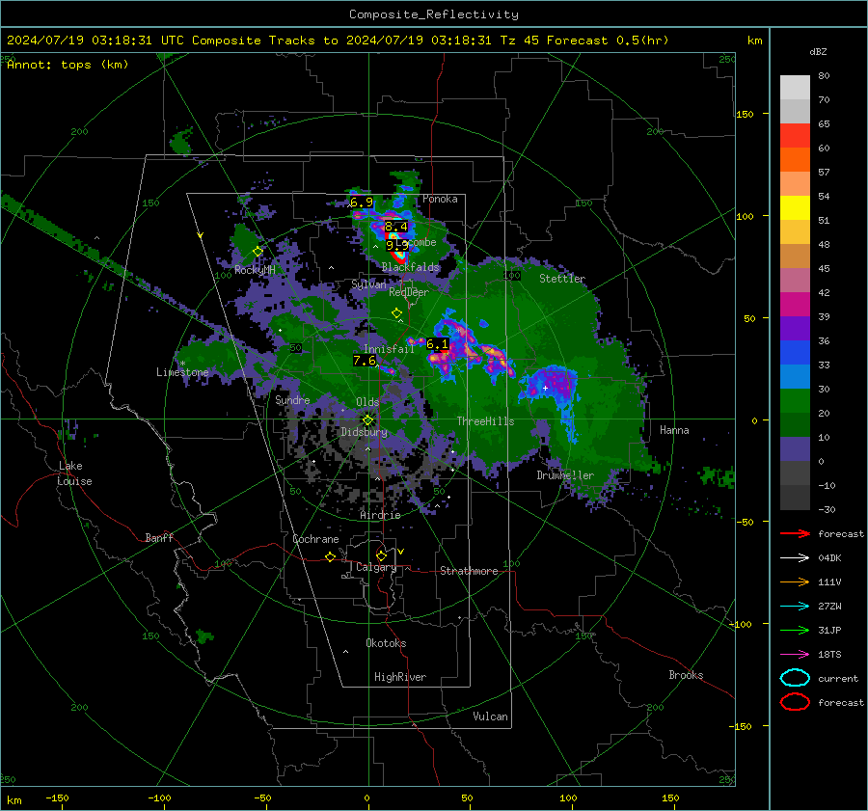Click the dBZ scale heading
Image resolution: width=868 pixels, height=811 pixels.
click(x=818, y=51)
